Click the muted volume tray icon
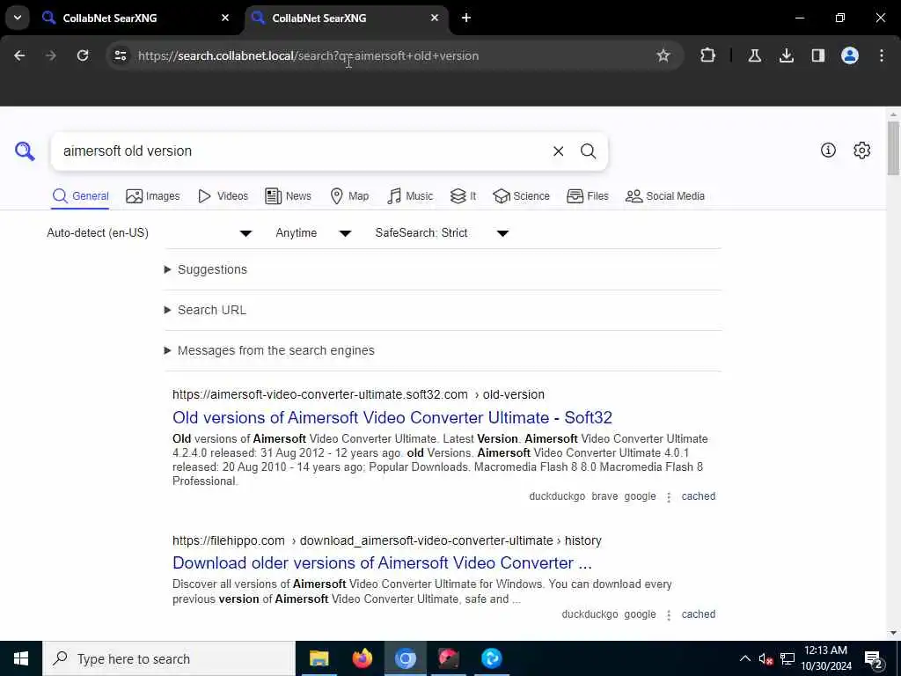The width and height of the screenshot is (901, 676). (765, 658)
